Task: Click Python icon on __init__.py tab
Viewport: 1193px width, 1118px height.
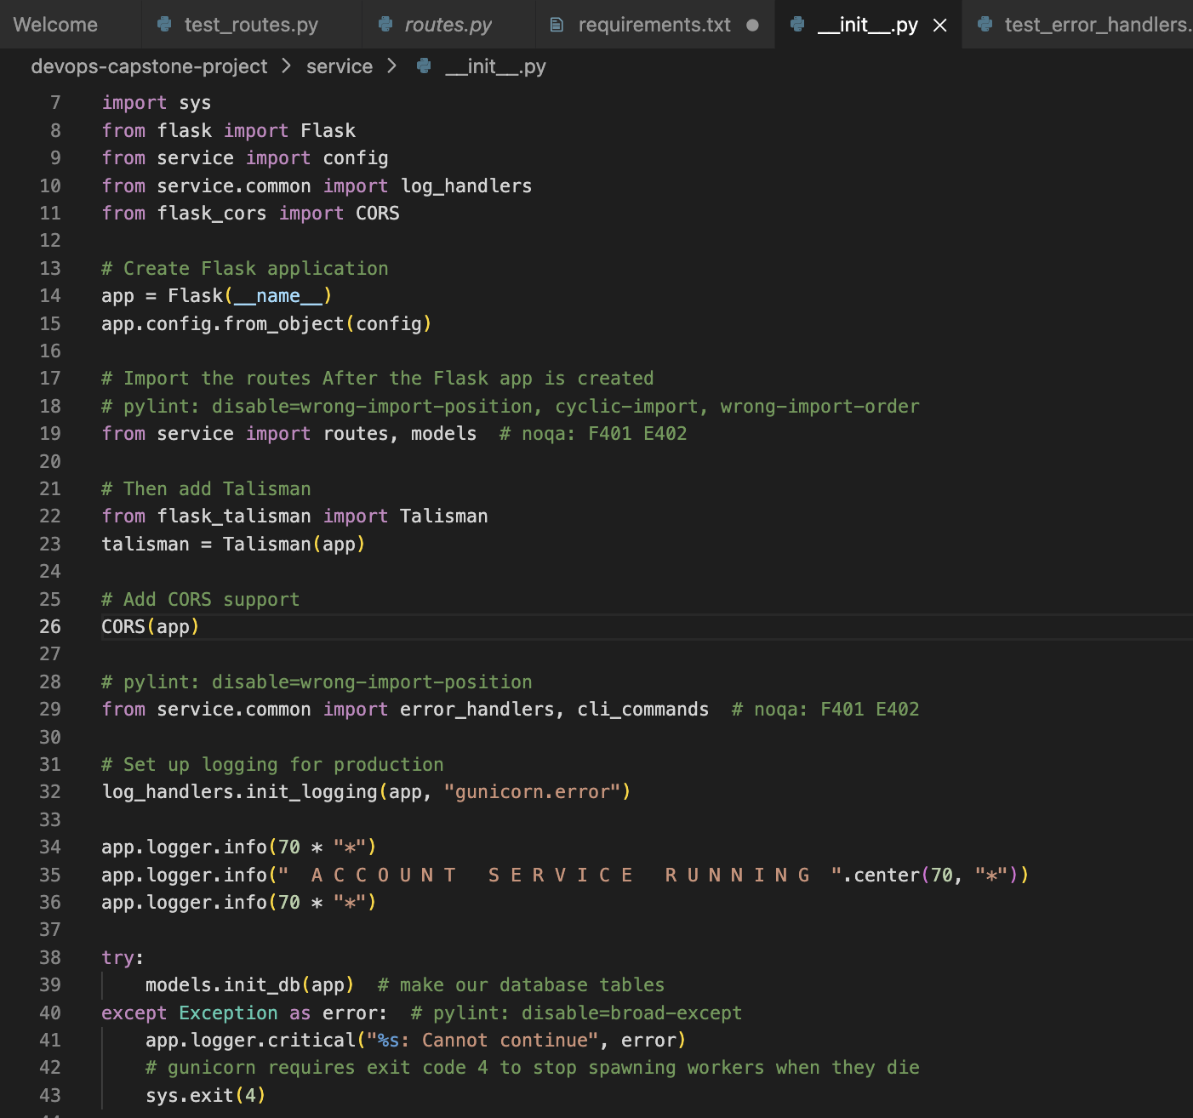Action: [797, 25]
